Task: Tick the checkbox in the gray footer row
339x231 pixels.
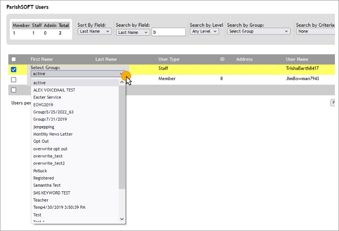Action: coord(14,90)
